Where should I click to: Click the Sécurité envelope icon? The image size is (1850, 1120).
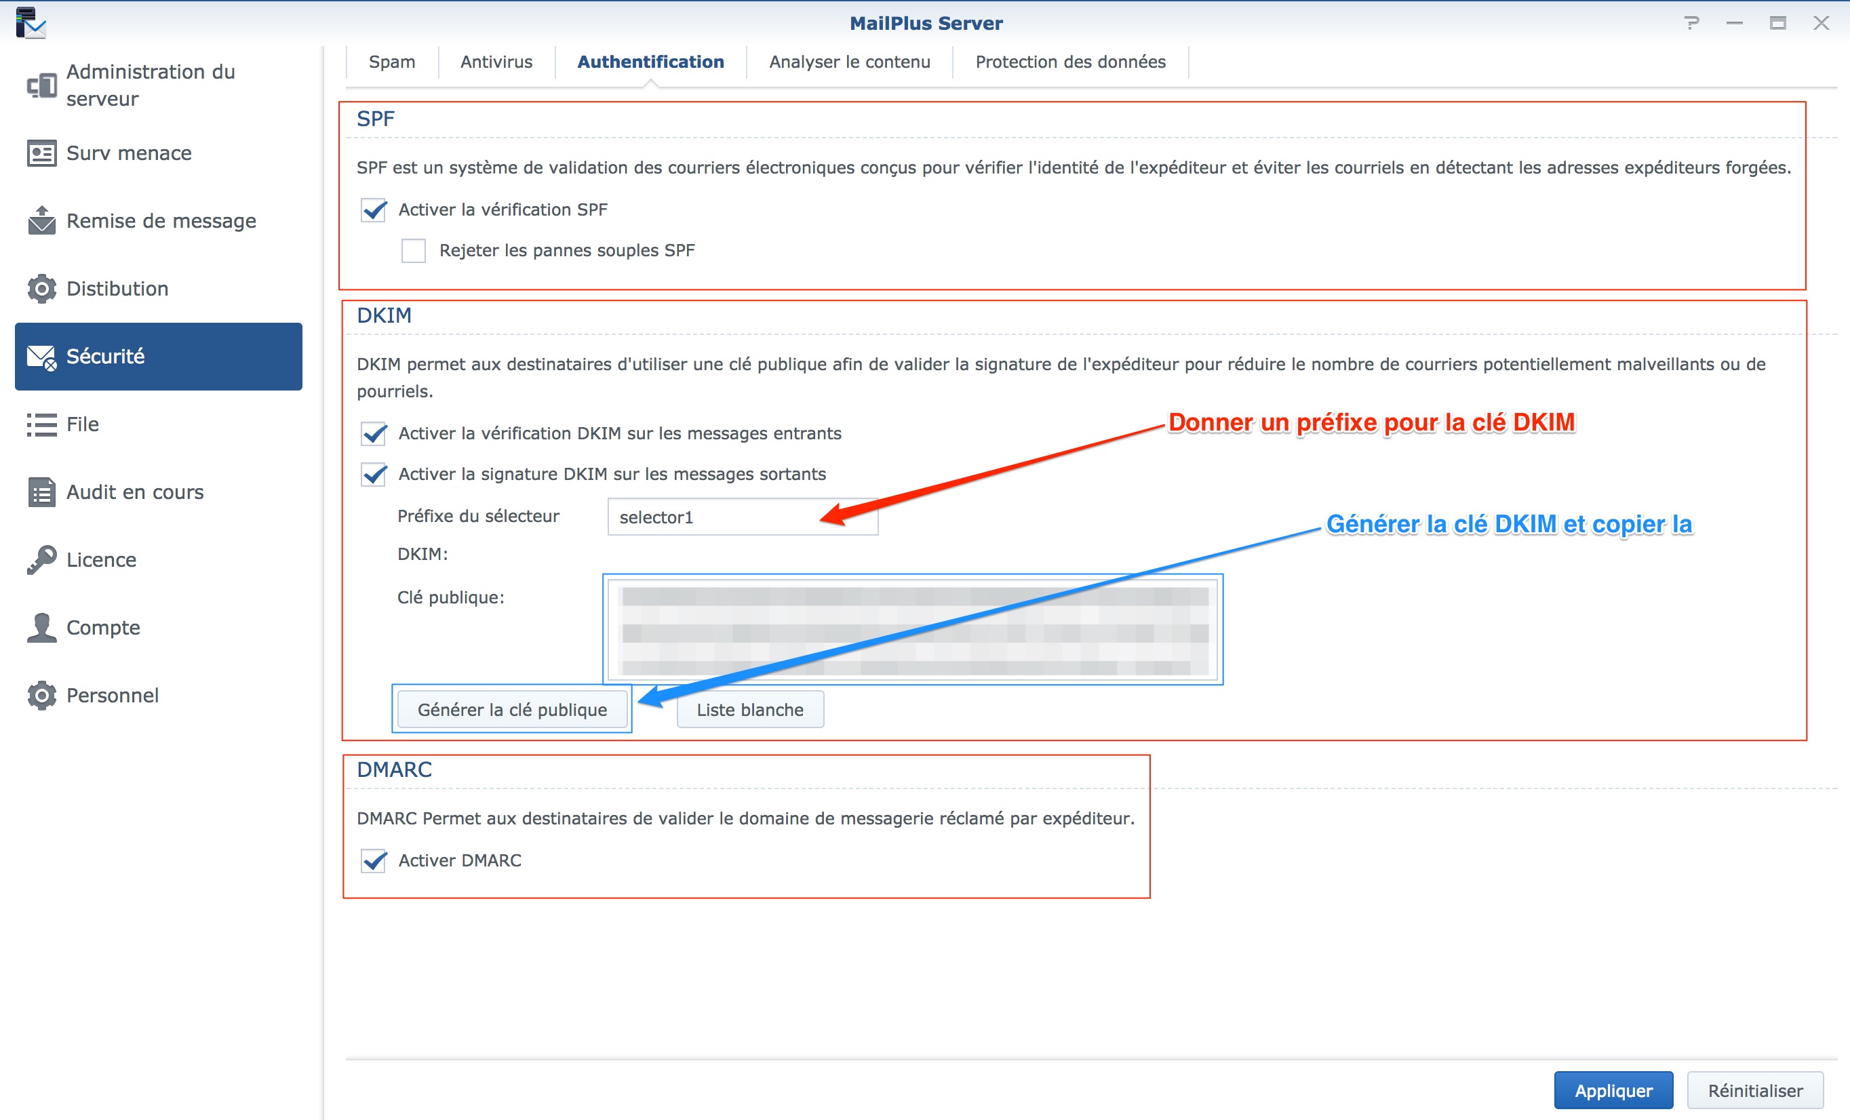tap(42, 357)
